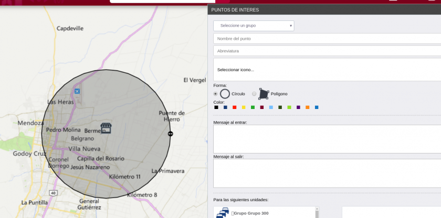441x218 pixels.
Task: Pick the last blue color swatch
Action: pyautogui.click(x=317, y=107)
